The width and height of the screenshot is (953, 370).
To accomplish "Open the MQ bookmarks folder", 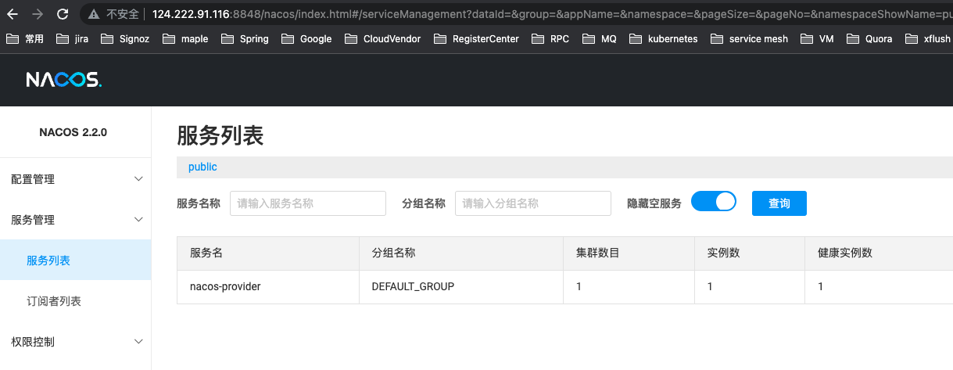I will pyautogui.click(x=600, y=38).
